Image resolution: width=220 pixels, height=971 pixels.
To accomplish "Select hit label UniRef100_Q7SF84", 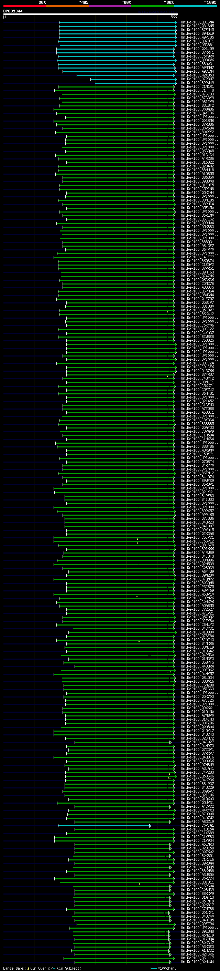I will [x=197, y=636].
